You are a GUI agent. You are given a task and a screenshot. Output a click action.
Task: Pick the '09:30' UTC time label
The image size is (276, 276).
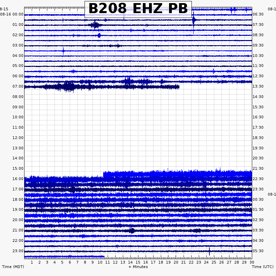click(x=258, y=46)
